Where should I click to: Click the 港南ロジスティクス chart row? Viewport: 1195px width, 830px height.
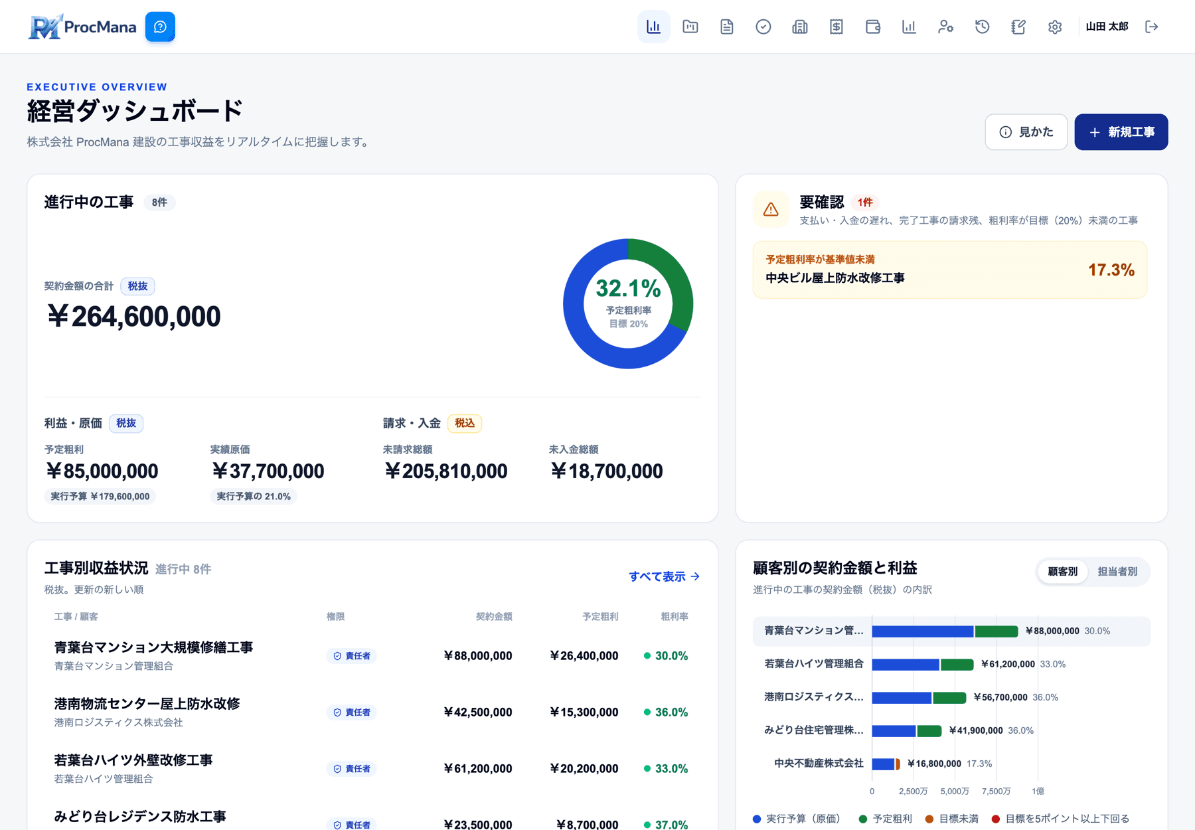[x=951, y=698]
